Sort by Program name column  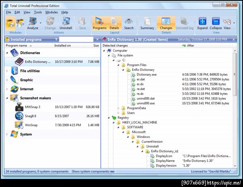pyautogui.click(x=28, y=46)
